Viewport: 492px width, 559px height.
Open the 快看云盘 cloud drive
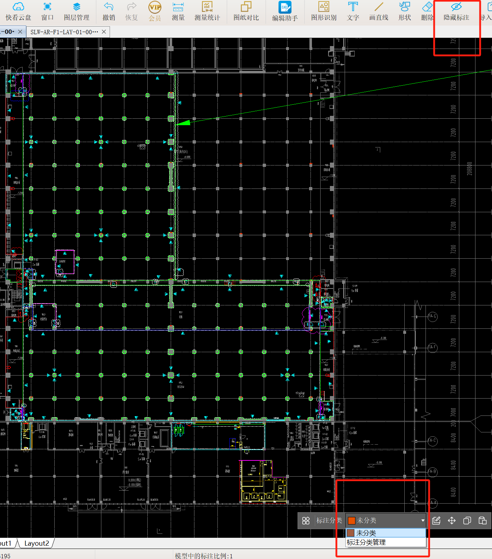point(18,12)
